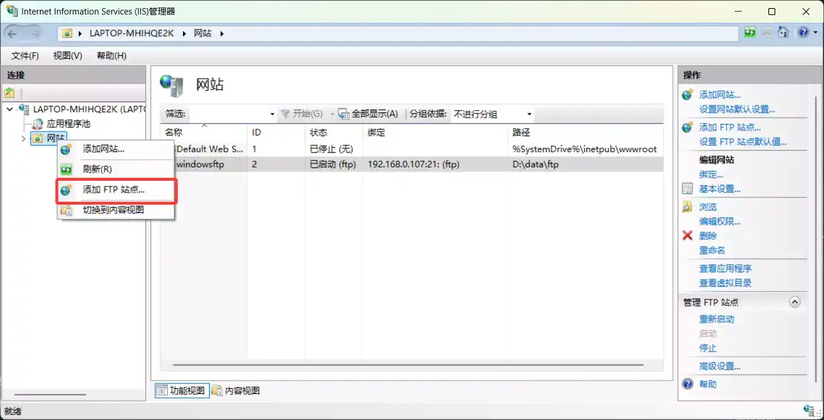Click the 全部显示 filter icon
The width and height of the screenshot is (824, 420).
coord(344,114)
